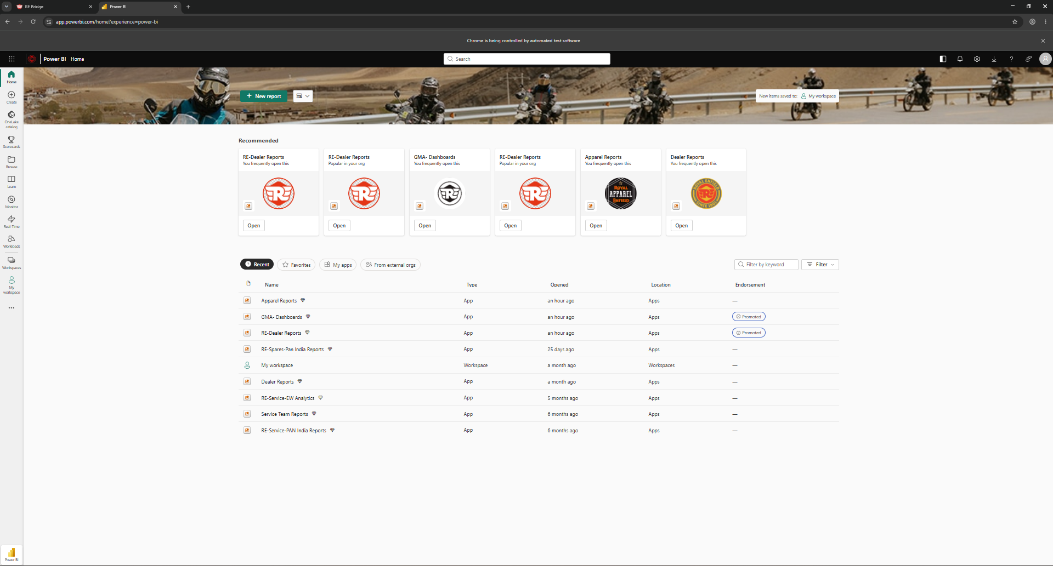Click the Apparel Reindia logo thumbnail
The height and width of the screenshot is (566, 1053).
[621, 193]
